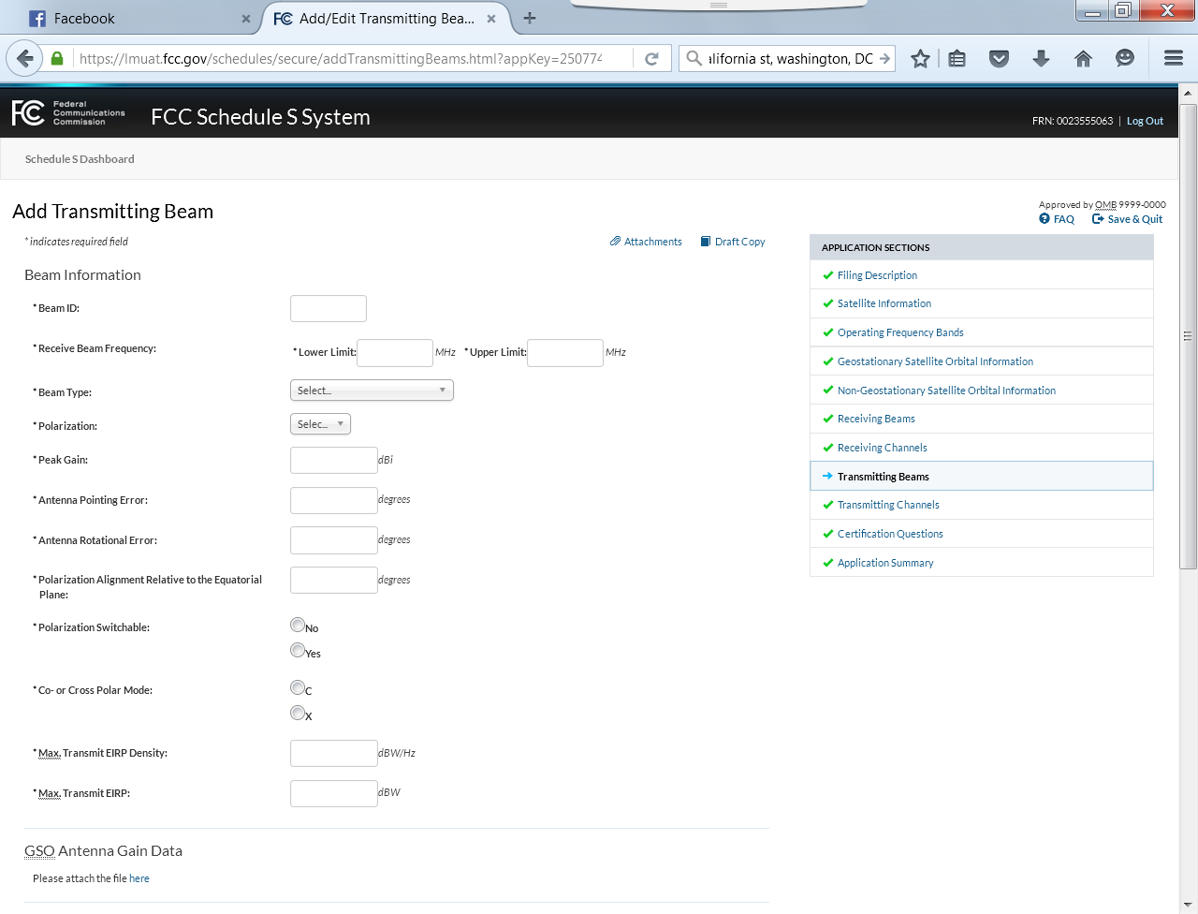
Task: Bookmark this page with the star icon
Action: pyautogui.click(x=920, y=58)
